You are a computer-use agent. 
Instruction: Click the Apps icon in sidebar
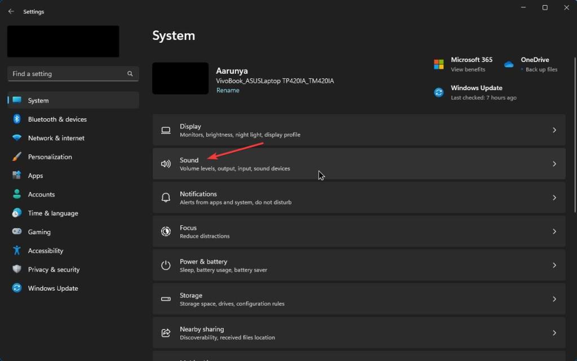[17, 175]
